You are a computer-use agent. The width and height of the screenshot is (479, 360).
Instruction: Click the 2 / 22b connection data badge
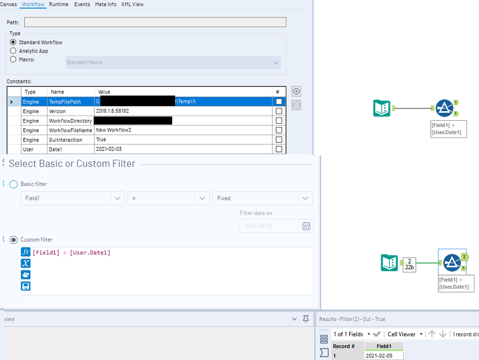point(409,265)
